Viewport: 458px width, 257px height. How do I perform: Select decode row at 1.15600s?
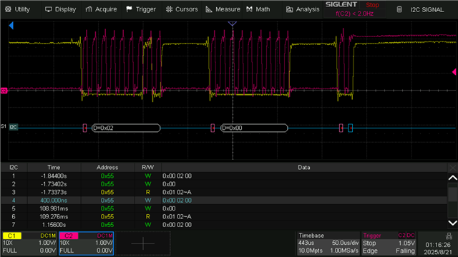coord(224,225)
